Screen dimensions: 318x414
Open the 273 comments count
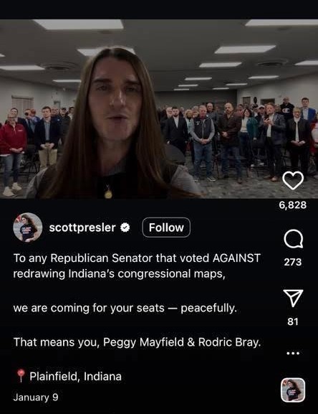click(293, 262)
